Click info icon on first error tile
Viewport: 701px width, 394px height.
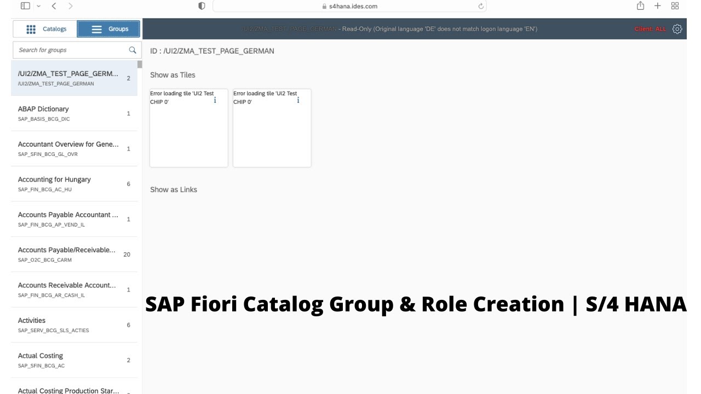point(215,100)
